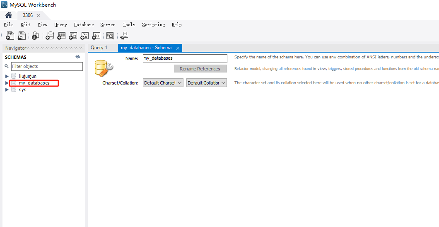
Task: Select the sys schema row
Action: coord(23,89)
